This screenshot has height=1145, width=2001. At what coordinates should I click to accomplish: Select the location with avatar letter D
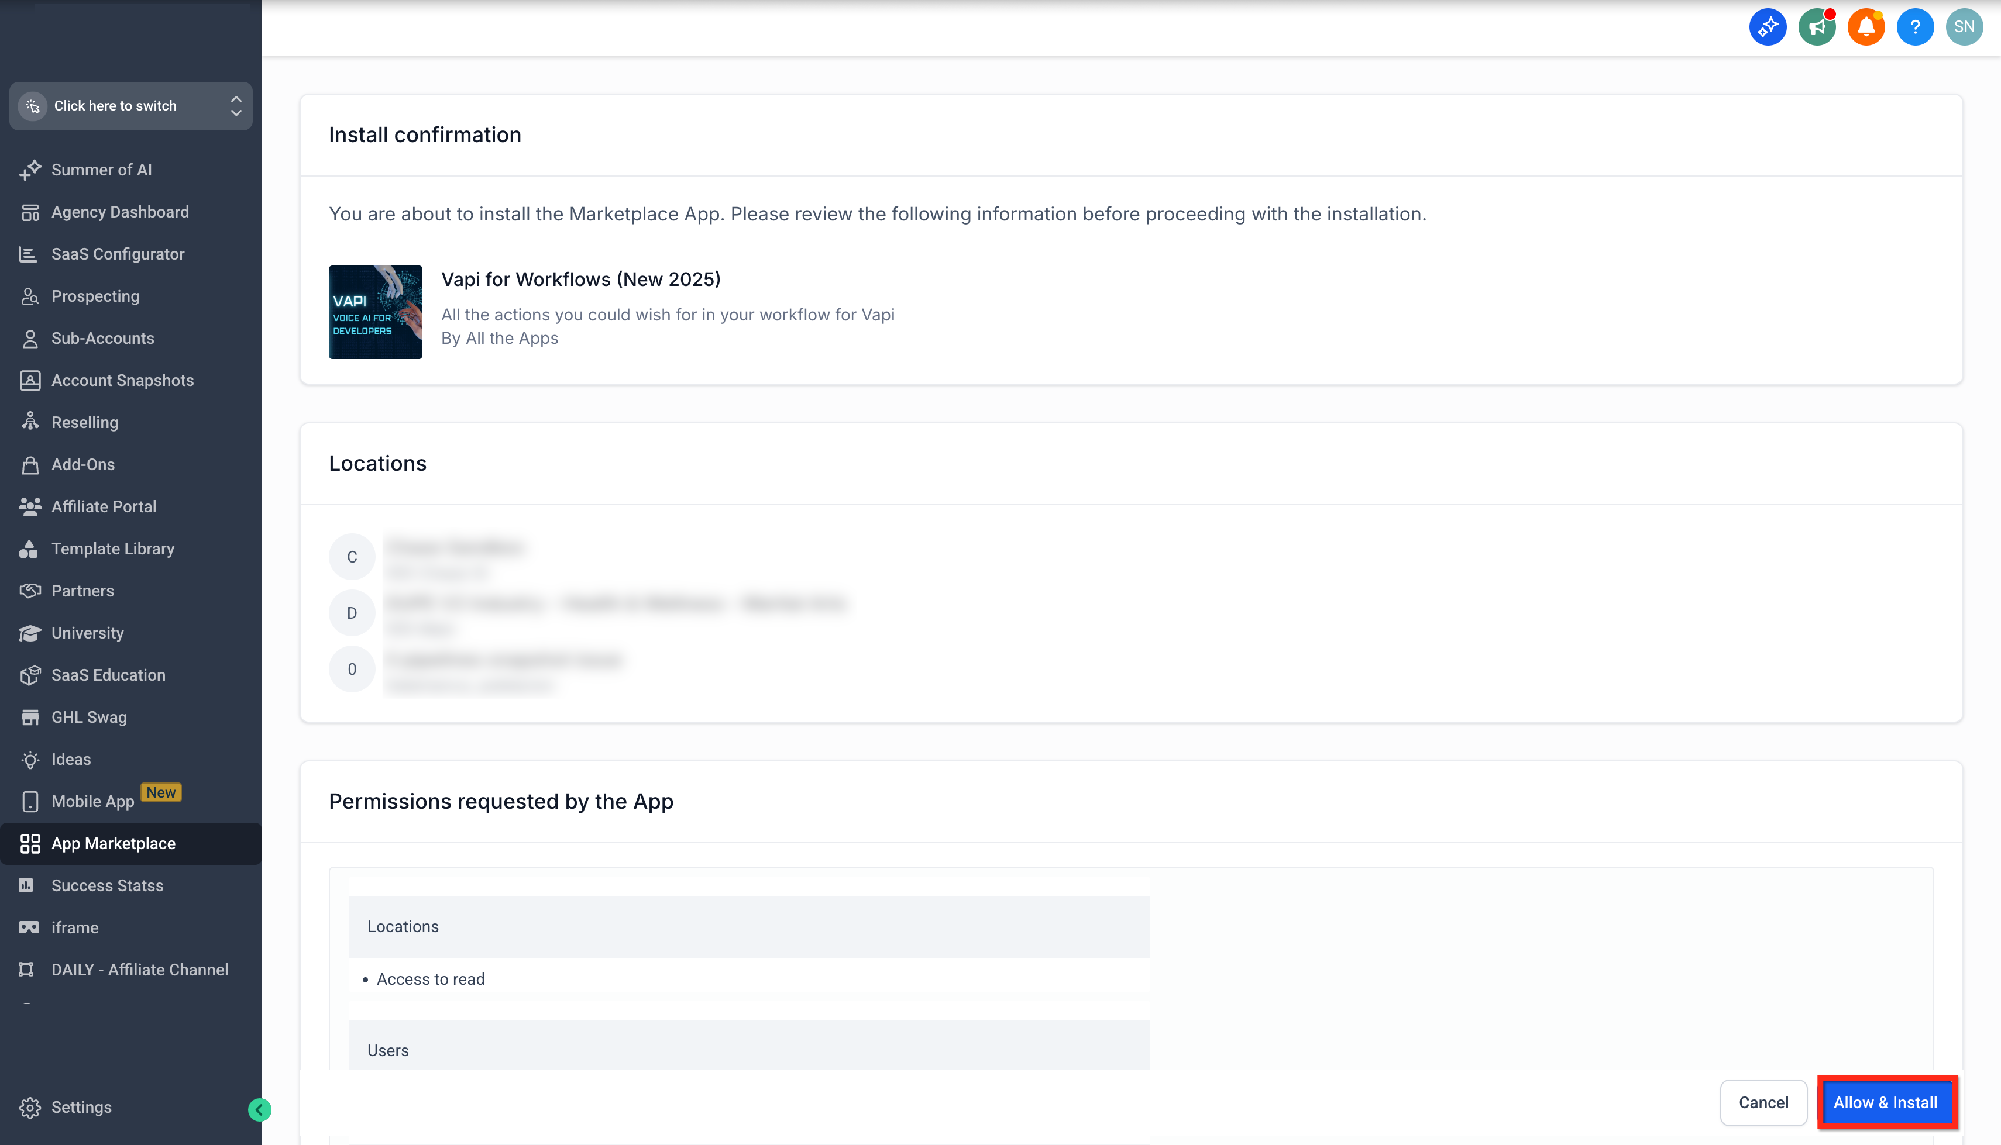[x=352, y=613]
